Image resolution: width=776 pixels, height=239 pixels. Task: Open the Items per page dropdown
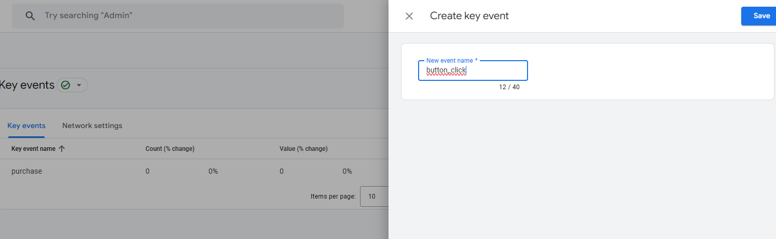click(375, 196)
